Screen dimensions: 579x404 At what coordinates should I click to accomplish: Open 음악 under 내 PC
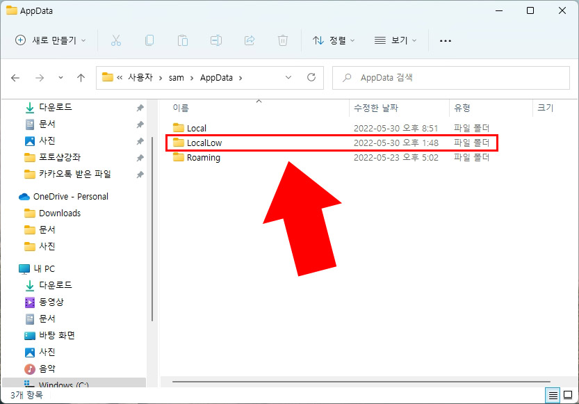tap(40, 369)
